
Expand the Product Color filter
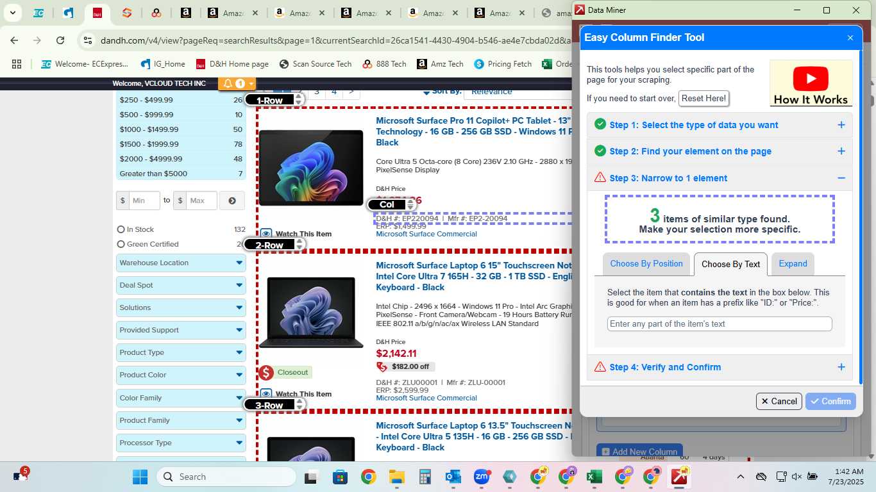(x=181, y=375)
